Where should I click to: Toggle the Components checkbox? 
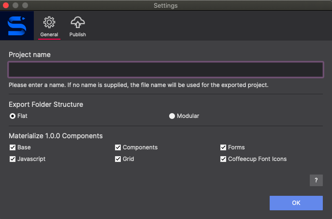click(x=118, y=147)
